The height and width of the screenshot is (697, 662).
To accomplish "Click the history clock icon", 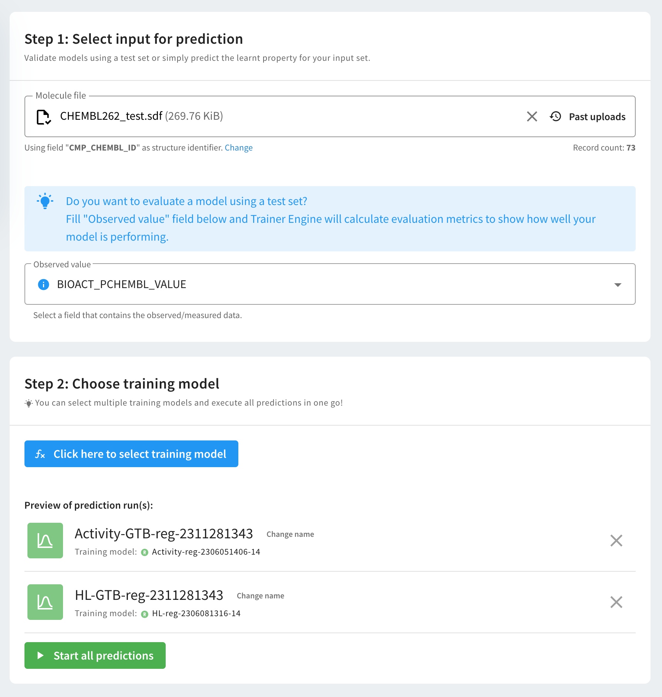I will point(555,116).
